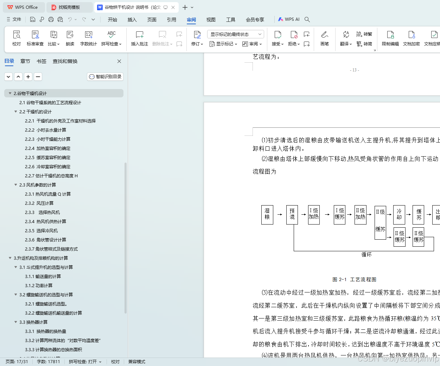Click the 智能识别目录 button
The height and width of the screenshot is (366, 440).
105,77
